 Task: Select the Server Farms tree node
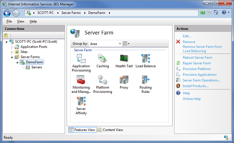coord(30,57)
